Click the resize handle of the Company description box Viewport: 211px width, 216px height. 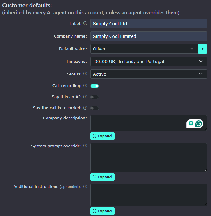[206, 130]
